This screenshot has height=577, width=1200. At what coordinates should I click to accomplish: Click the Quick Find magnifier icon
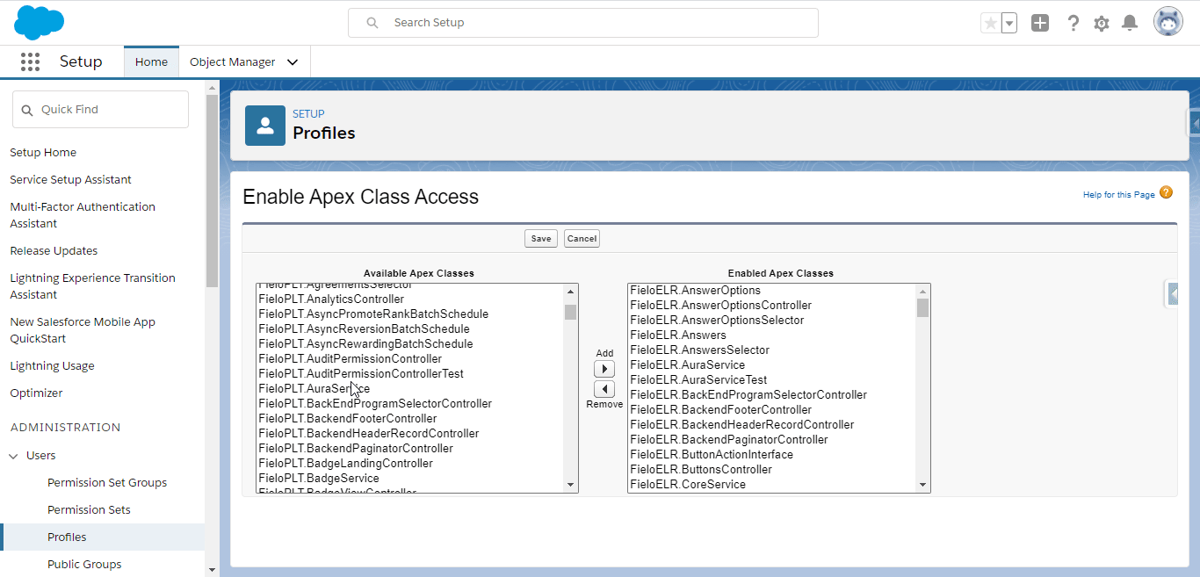(27, 110)
